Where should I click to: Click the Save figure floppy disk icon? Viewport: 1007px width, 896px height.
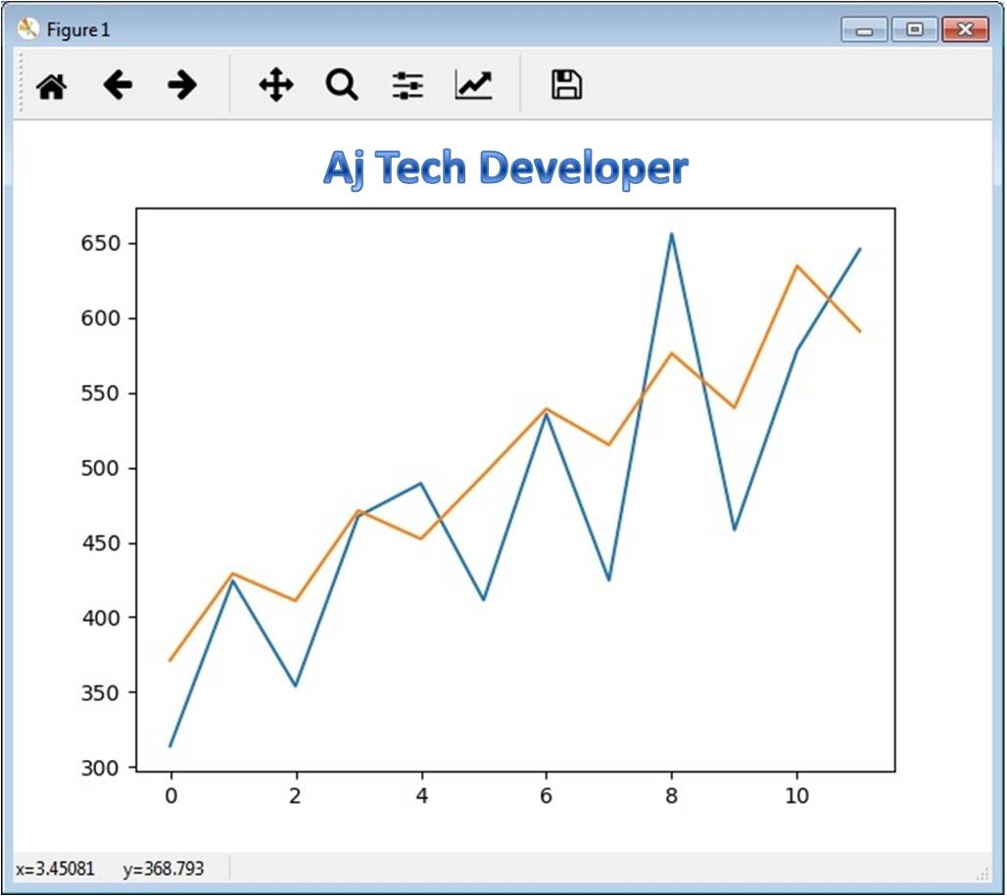pyautogui.click(x=564, y=85)
